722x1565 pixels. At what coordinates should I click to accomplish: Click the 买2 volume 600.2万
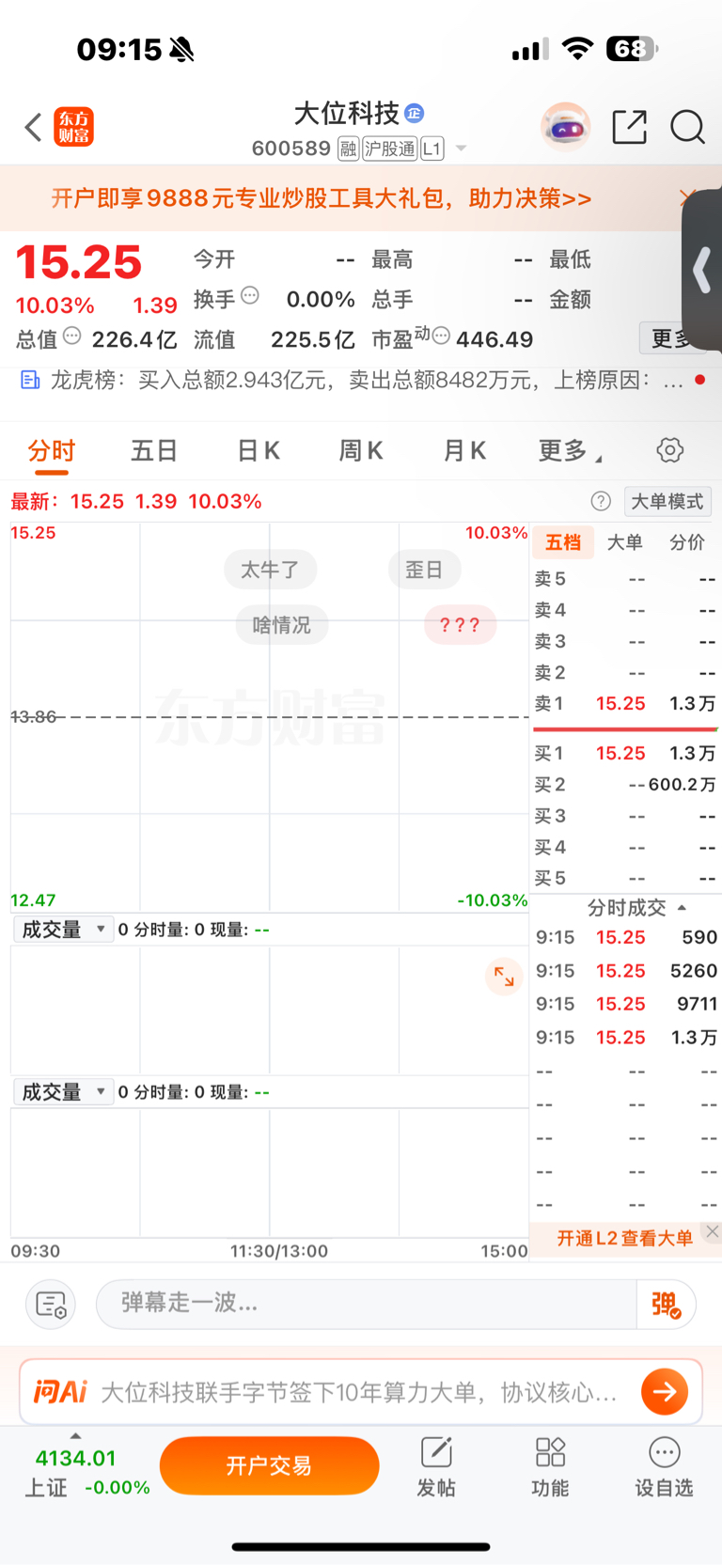point(683,785)
